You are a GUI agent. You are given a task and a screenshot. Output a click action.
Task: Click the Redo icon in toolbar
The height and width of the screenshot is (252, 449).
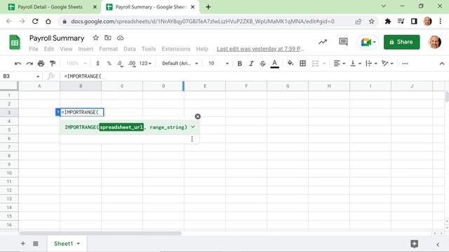coord(29,64)
